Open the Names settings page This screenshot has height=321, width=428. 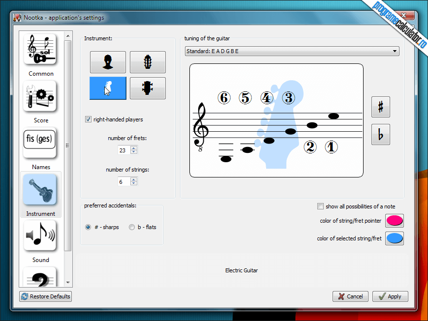(41, 149)
